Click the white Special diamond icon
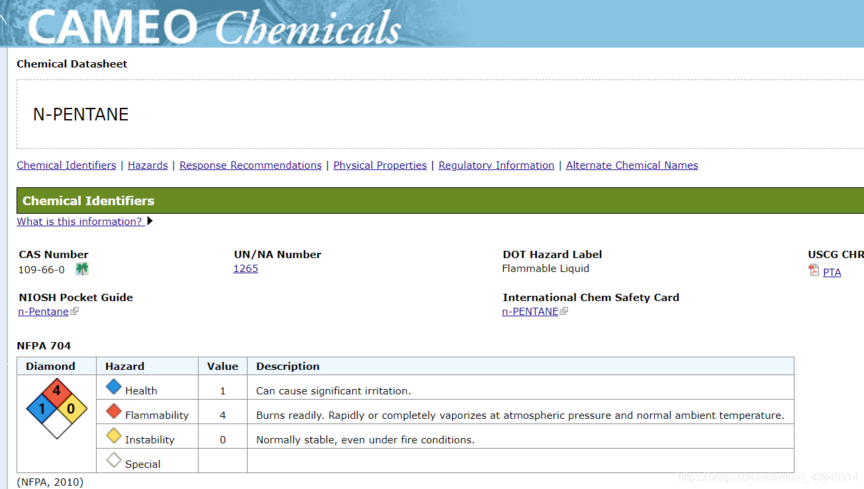Viewport: 864px width, 489px height. pyautogui.click(x=114, y=461)
